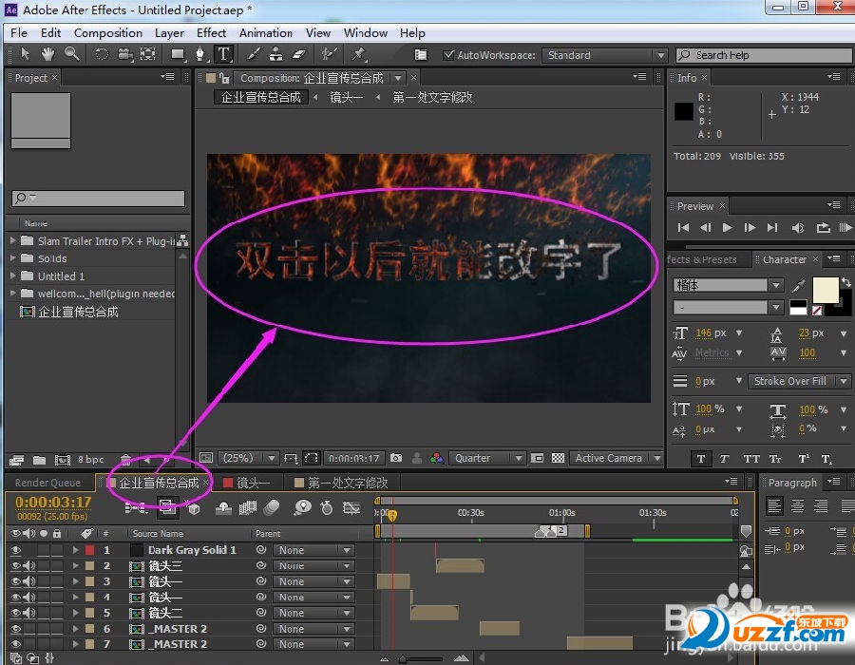The image size is (855, 665).
Task: Click the Search Help field
Action: coord(764,55)
